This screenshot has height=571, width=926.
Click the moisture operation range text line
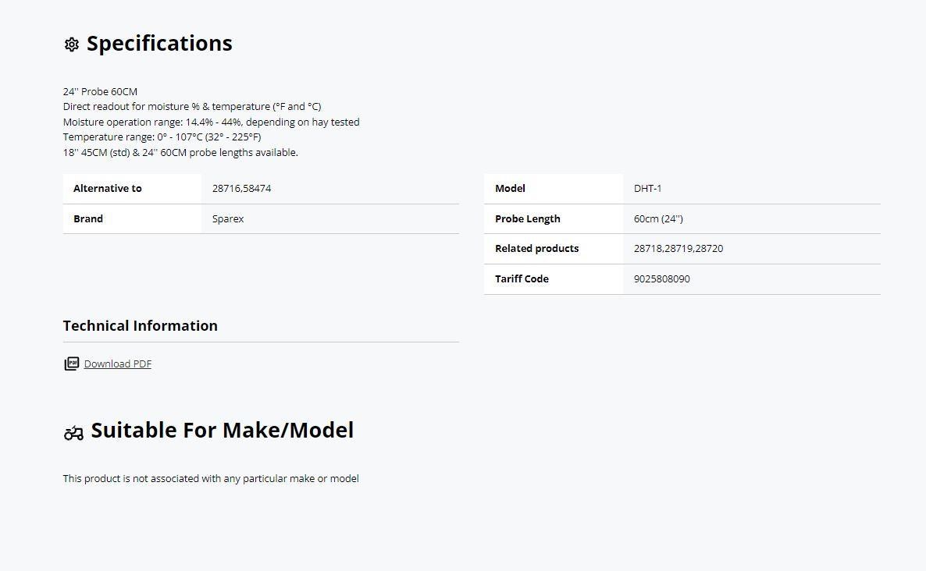pyautogui.click(x=212, y=122)
